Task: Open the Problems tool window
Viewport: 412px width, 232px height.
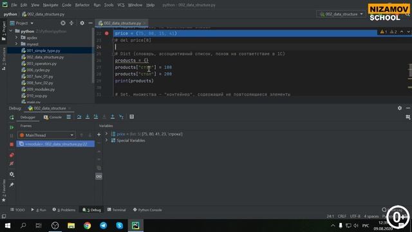Action: (x=64, y=210)
